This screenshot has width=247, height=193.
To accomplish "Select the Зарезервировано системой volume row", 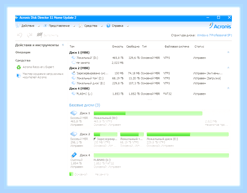I will pyautogui.click(x=149, y=73).
